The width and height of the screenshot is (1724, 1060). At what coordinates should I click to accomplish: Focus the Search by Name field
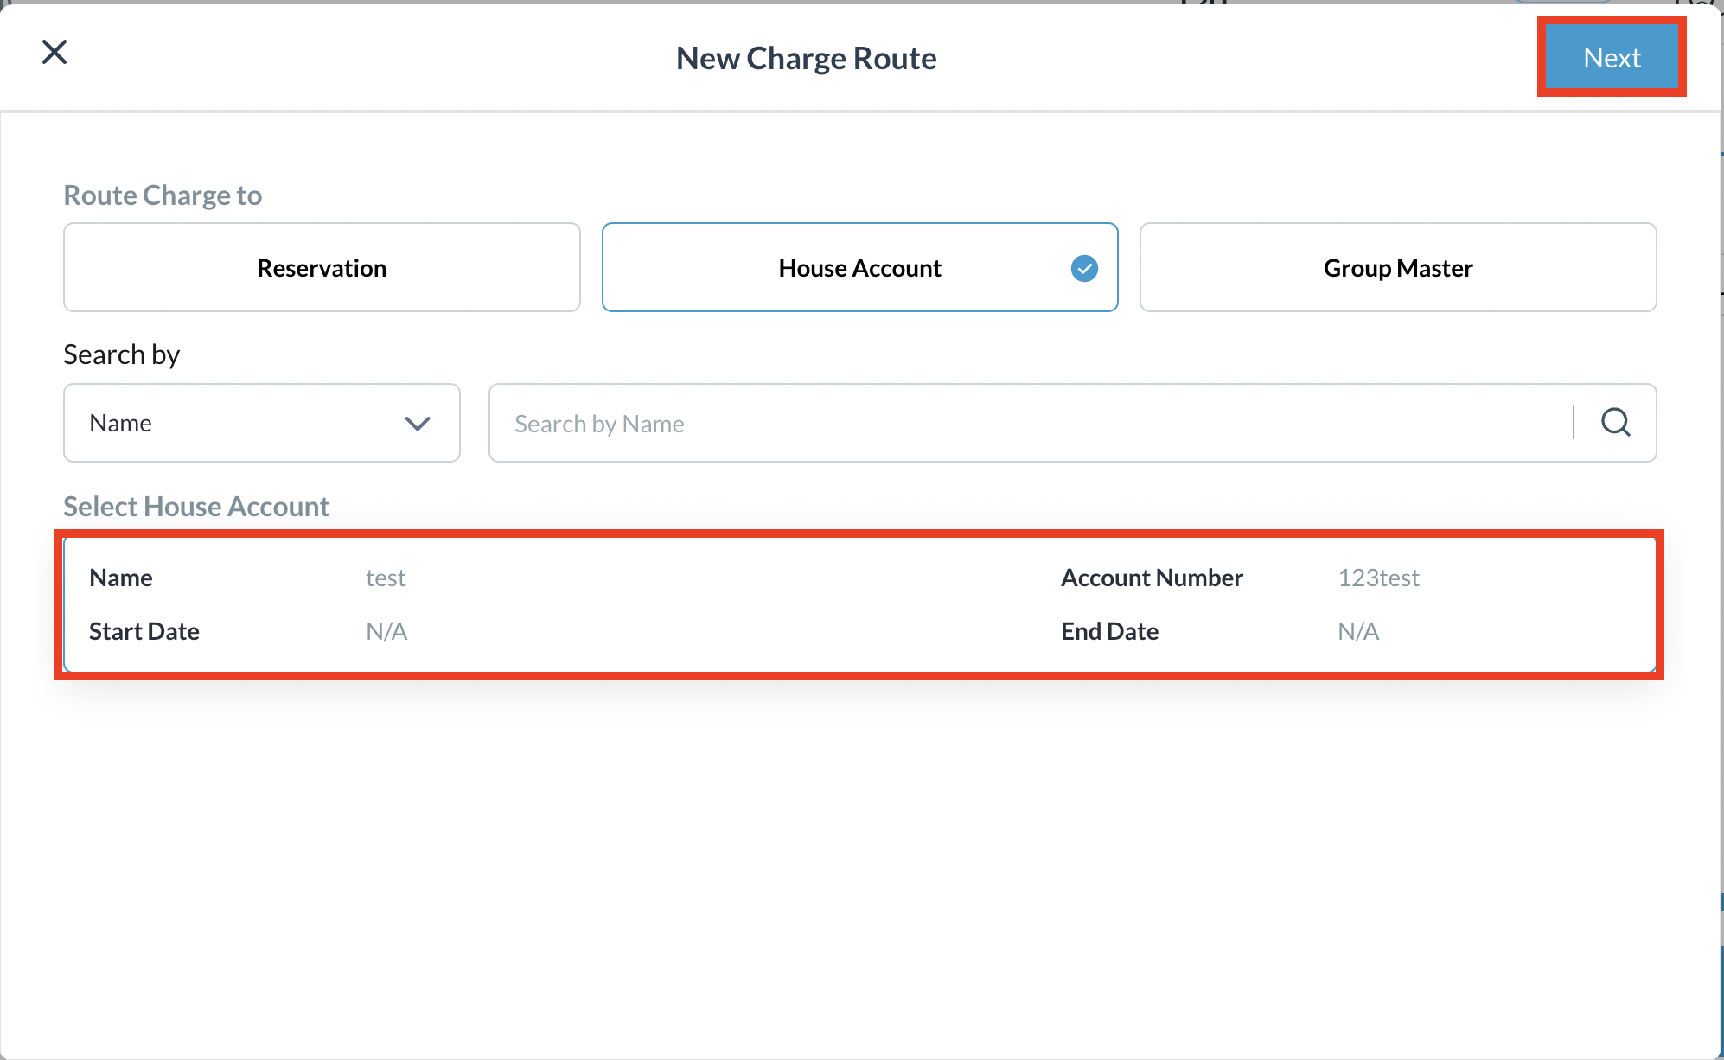point(1029,424)
